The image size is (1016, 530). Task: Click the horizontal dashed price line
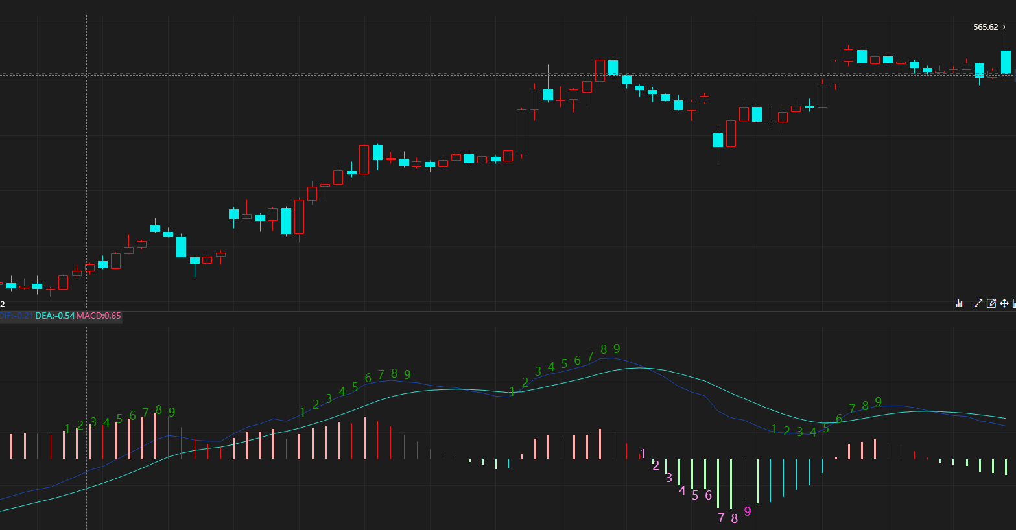coord(454,75)
